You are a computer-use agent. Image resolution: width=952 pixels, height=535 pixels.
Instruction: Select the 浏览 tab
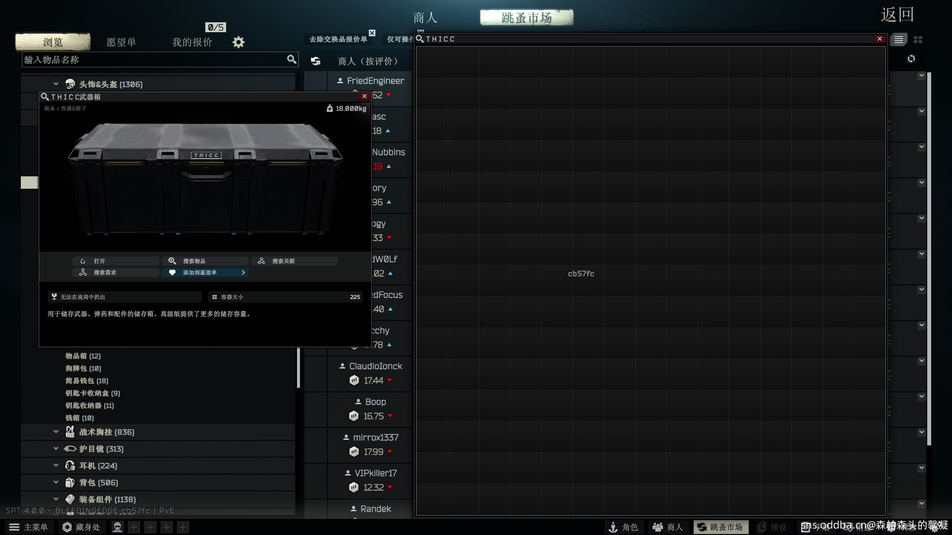[x=53, y=42]
